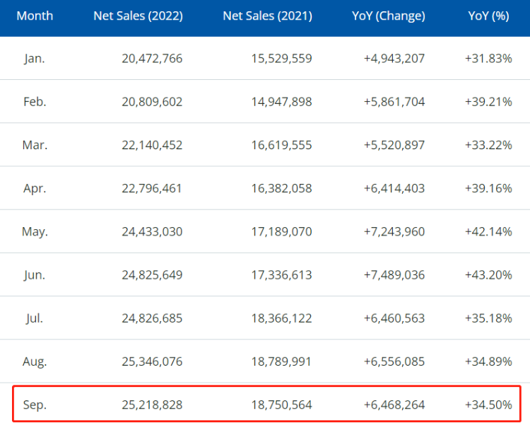Click the Mar. row label
This screenshot has height=423, width=530.
35,145
